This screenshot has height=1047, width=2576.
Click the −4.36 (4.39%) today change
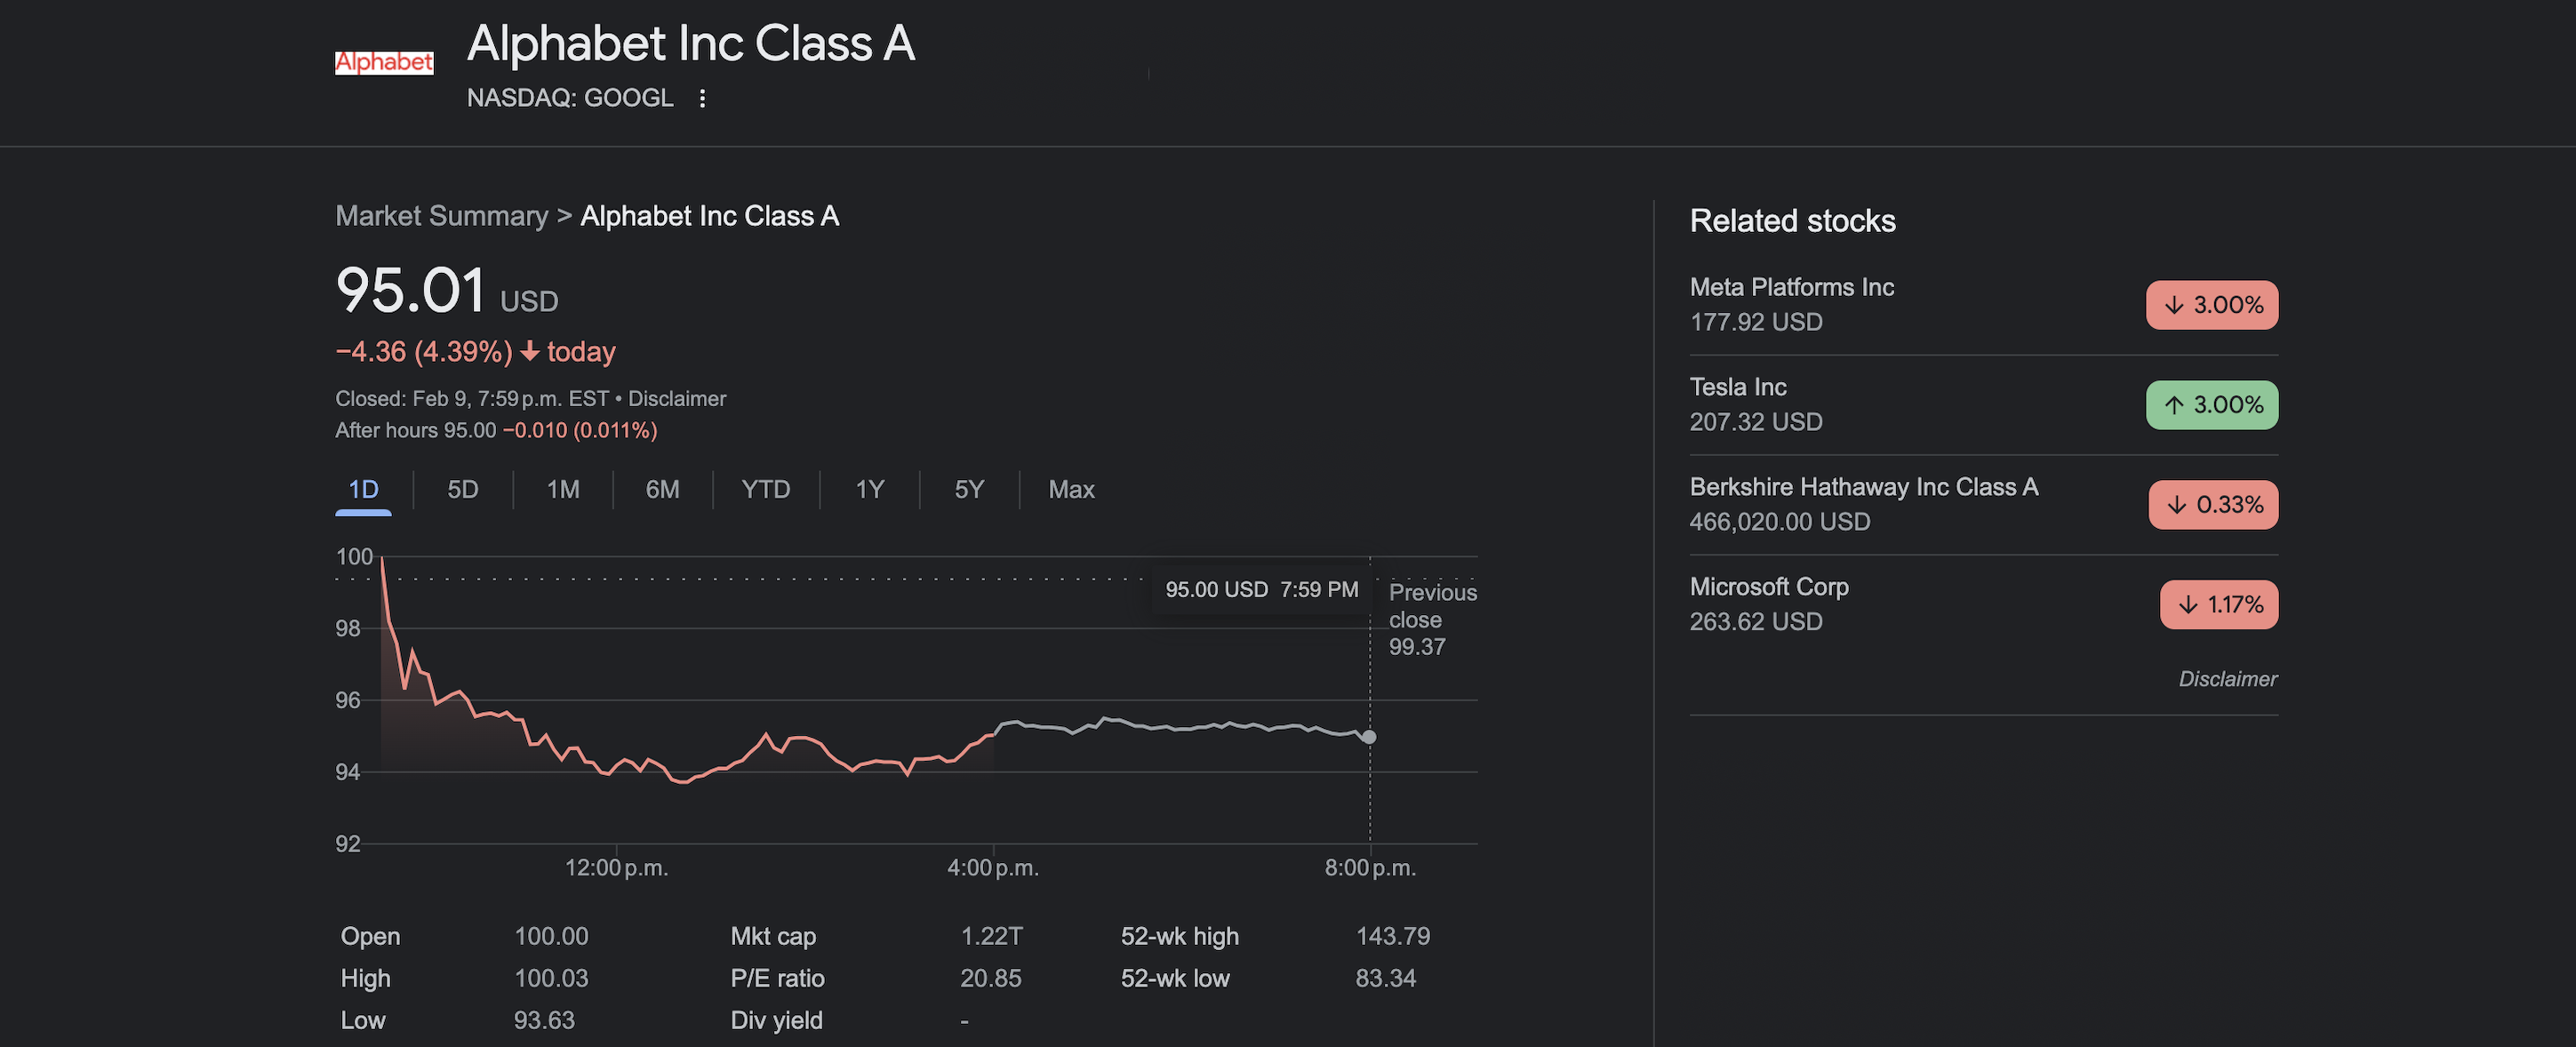[475, 352]
